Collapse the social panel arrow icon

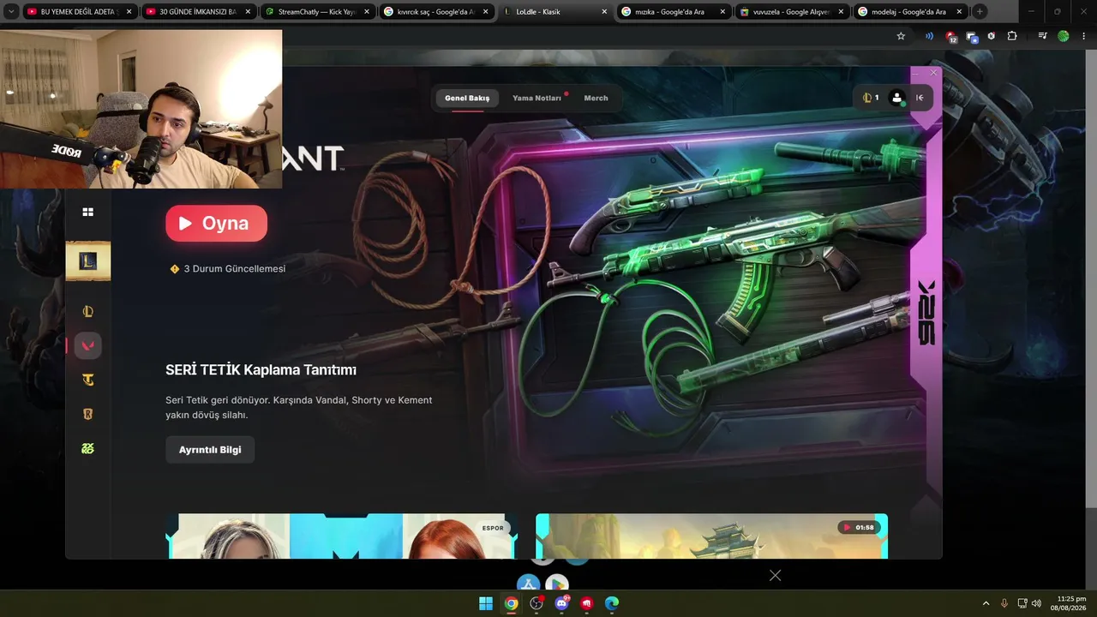[x=920, y=98]
